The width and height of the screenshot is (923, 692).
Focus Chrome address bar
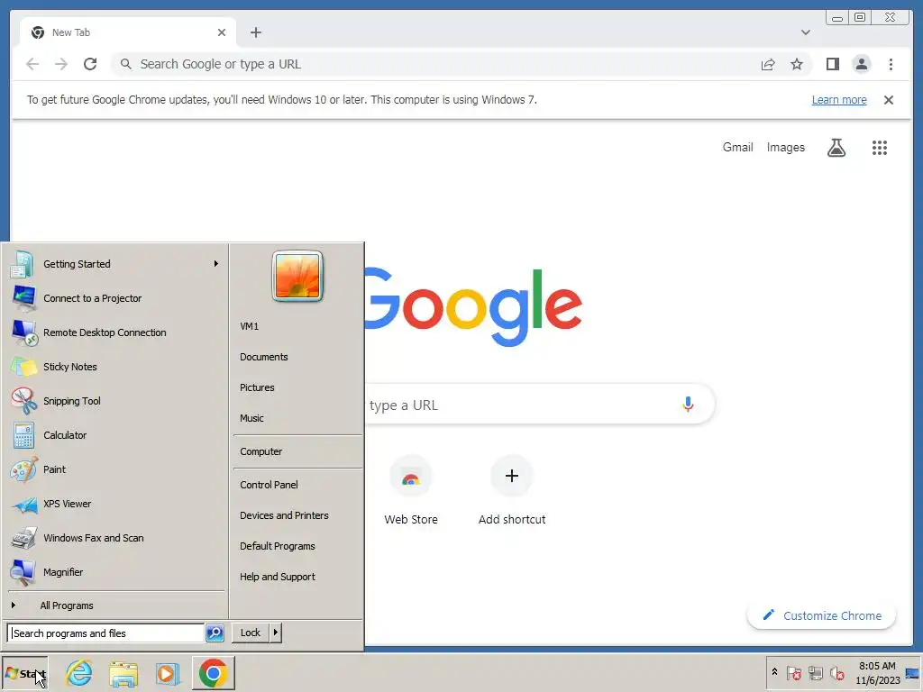tap(435, 64)
